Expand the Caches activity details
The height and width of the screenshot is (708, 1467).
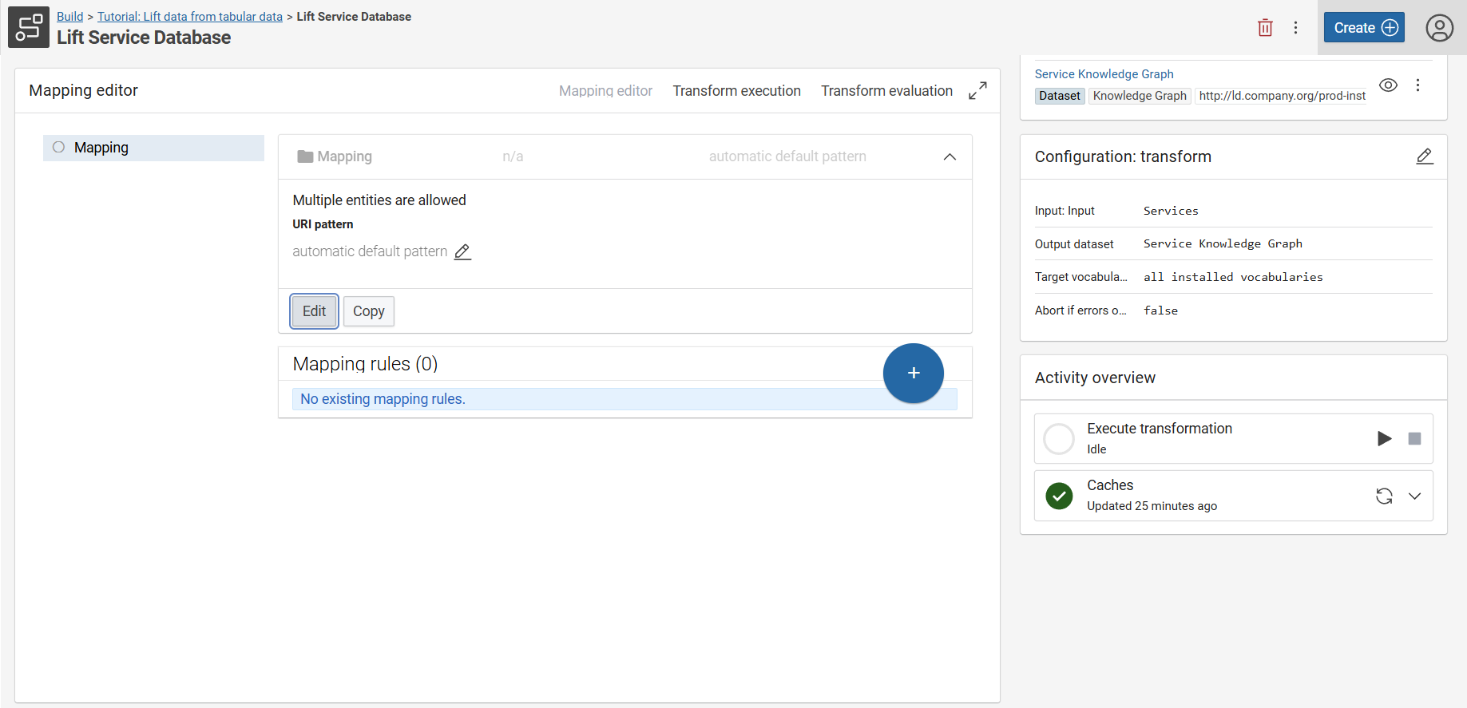(x=1414, y=496)
